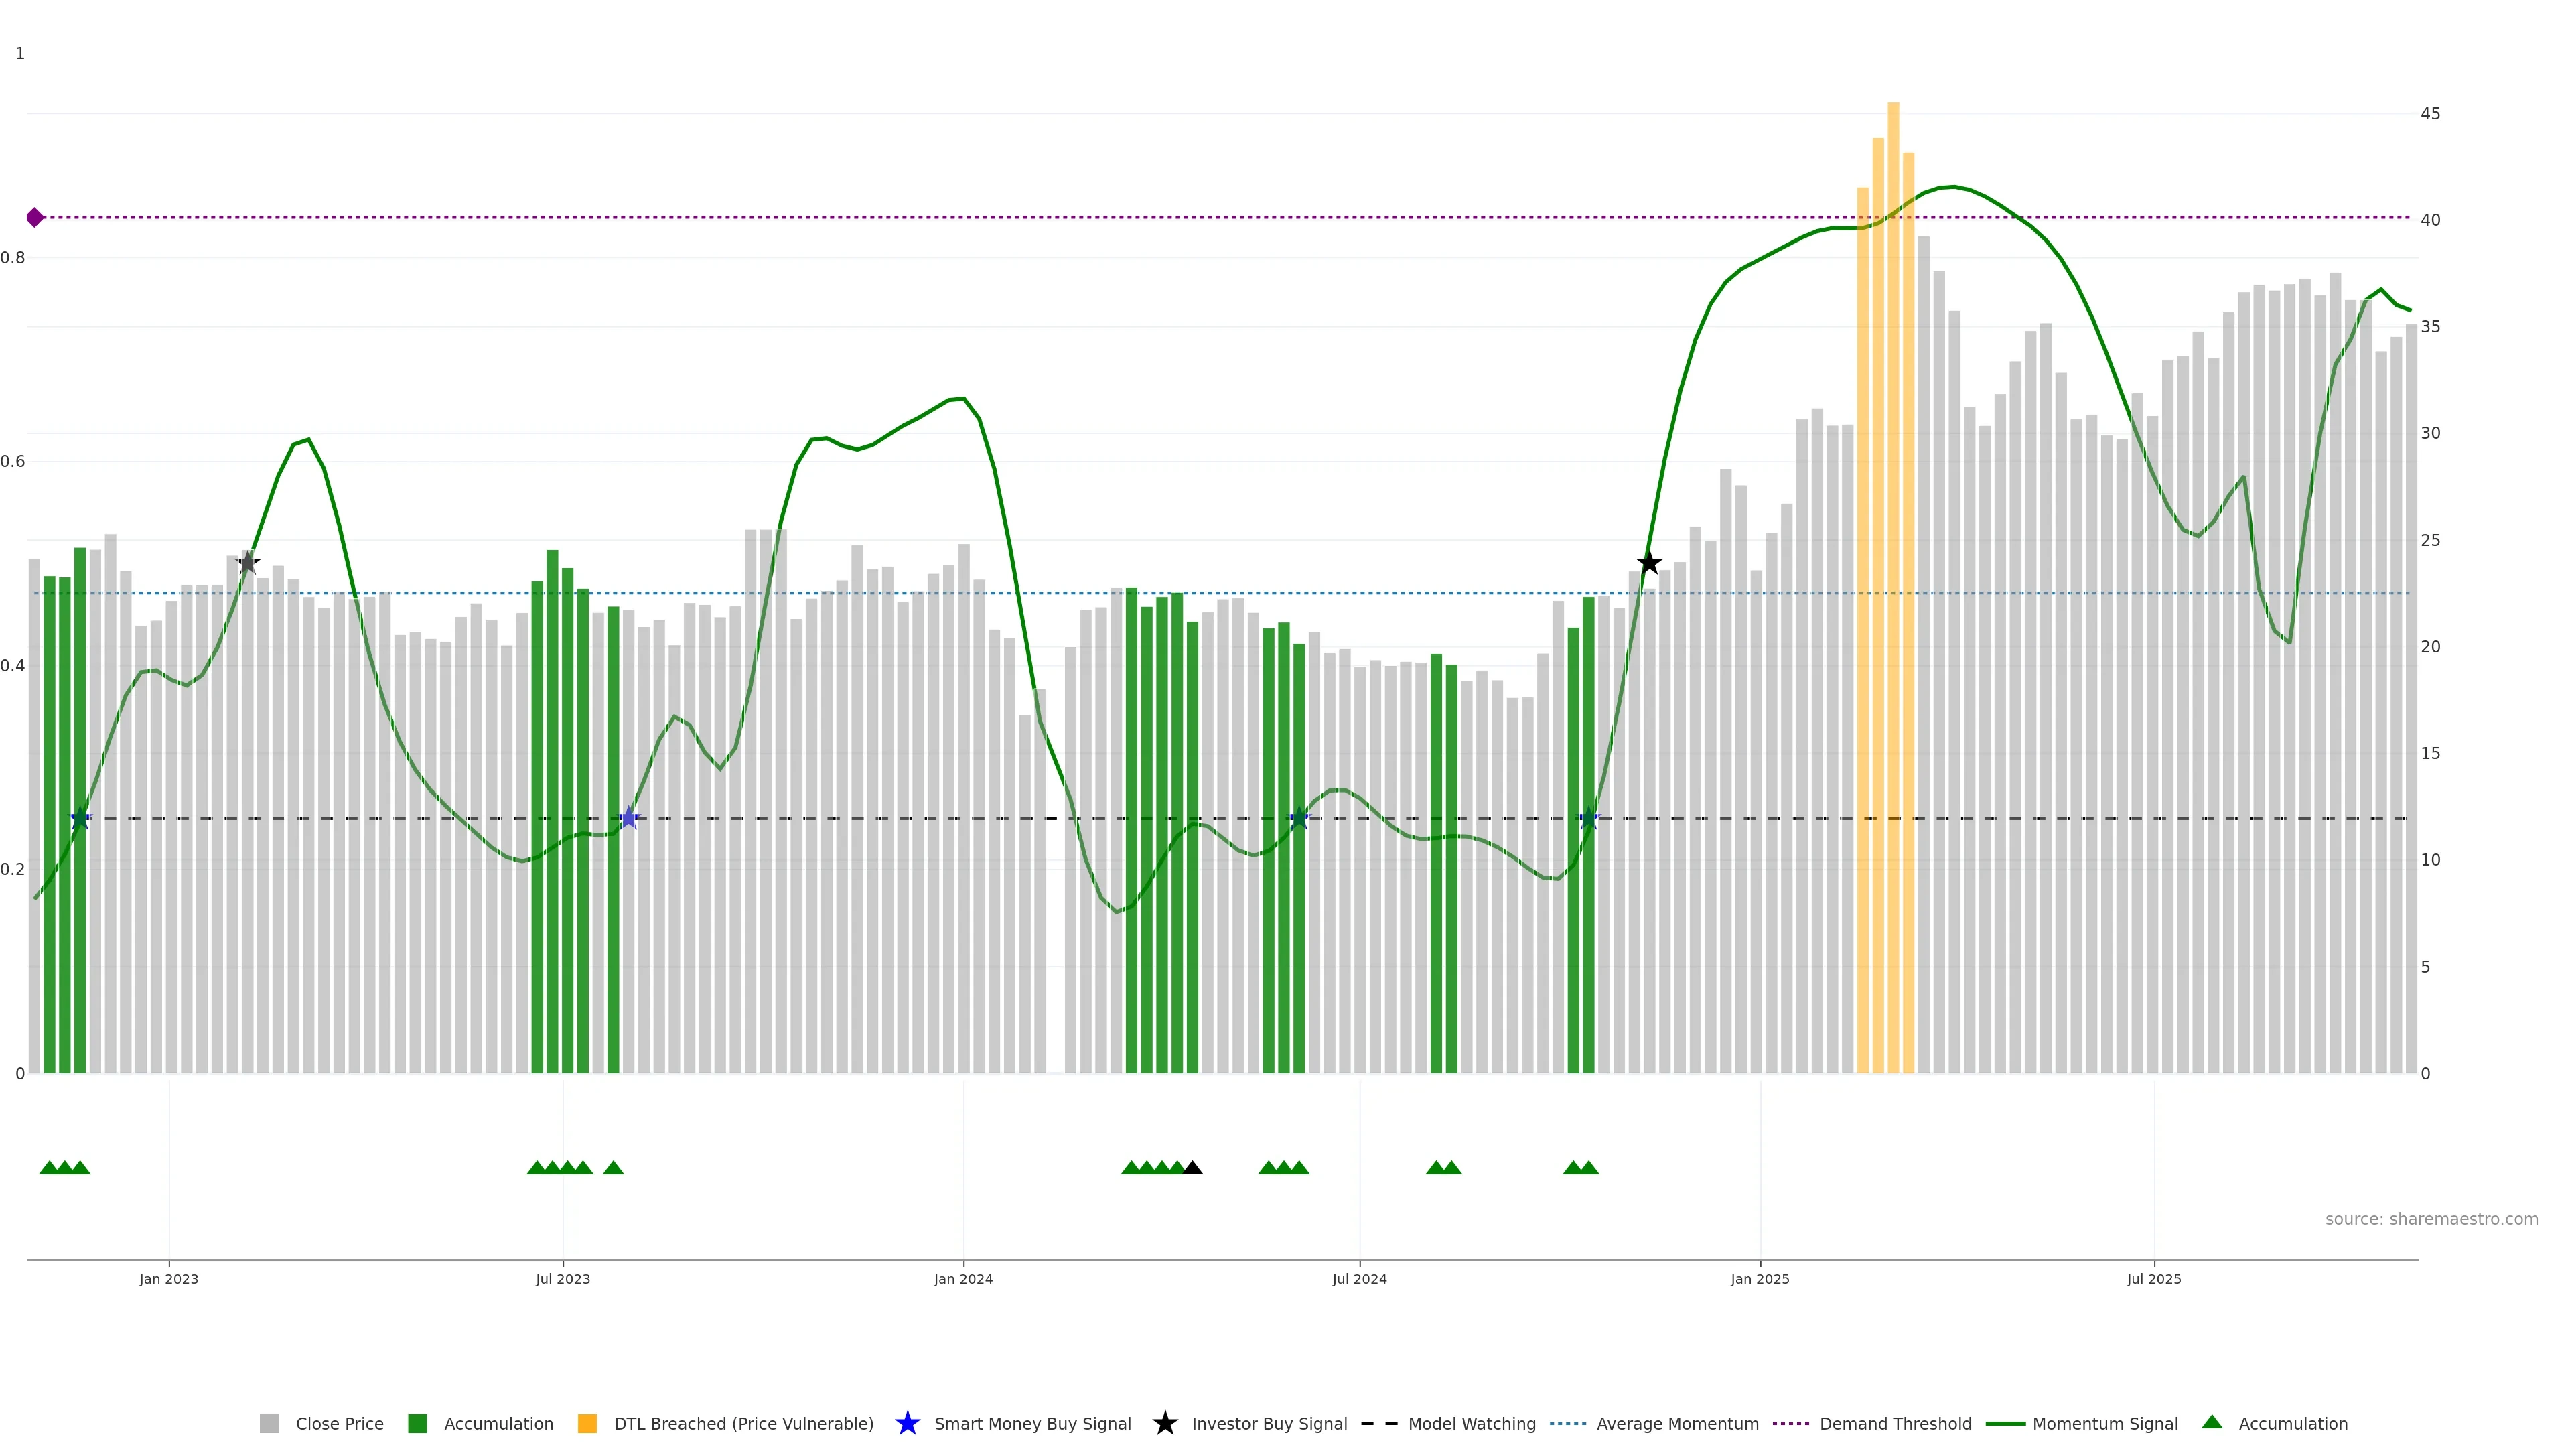Toggle Momentum Signal legend entry
2572x1447 pixels.
[2104, 1423]
